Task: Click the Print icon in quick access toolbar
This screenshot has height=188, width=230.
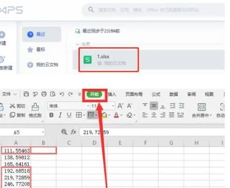Action: pyautogui.click(x=44, y=94)
